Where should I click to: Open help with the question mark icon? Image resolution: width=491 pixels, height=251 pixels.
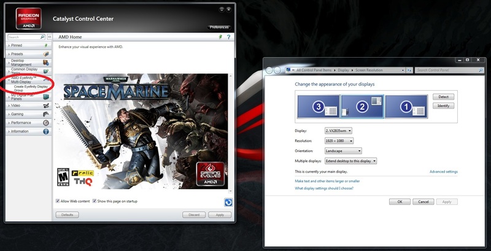tap(228, 37)
